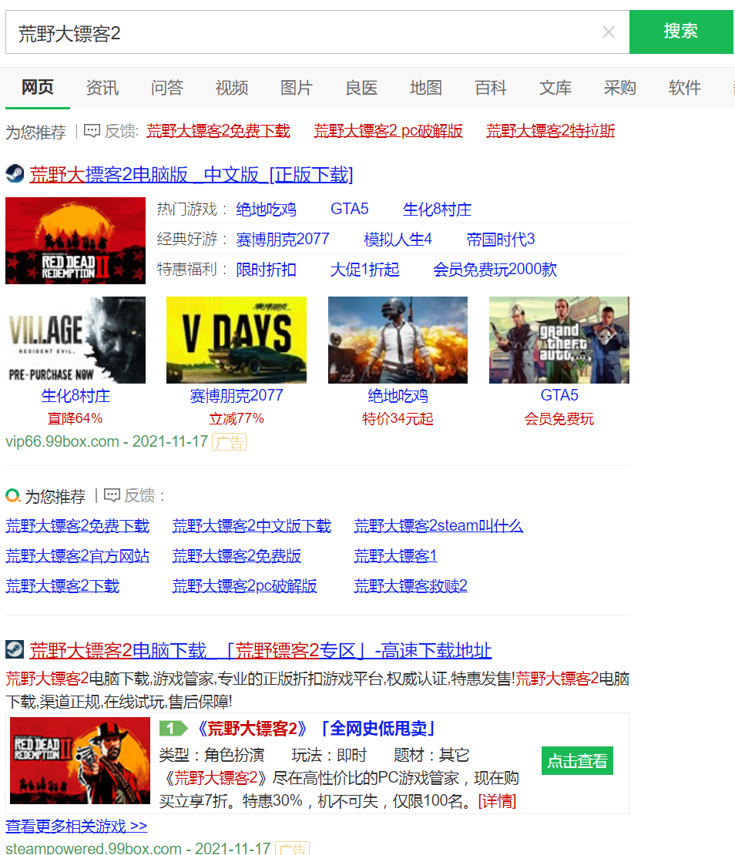735x855 pixels.
Task: Open result 荒野大镖客2电脑下载 高速下载地址
Action: point(260,651)
